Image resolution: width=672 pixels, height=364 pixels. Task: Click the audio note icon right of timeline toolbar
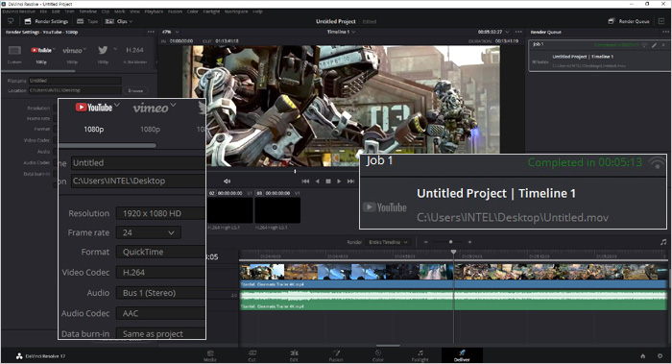663,242
